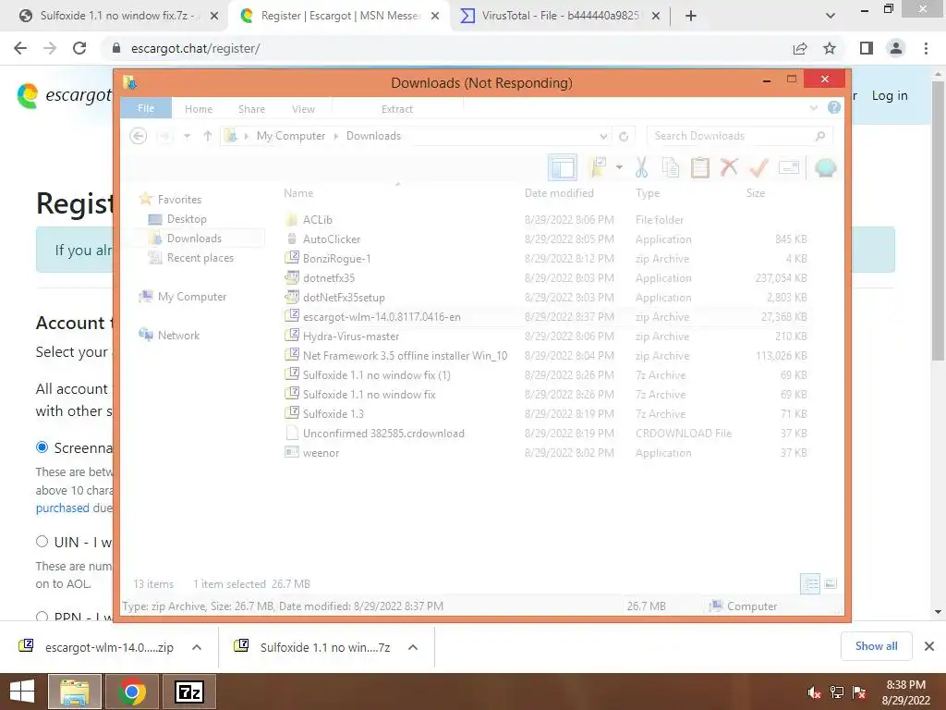946x710 pixels.
Task: Click Show all downloads button
Action: pyautogui.click(x=876, y=646)
